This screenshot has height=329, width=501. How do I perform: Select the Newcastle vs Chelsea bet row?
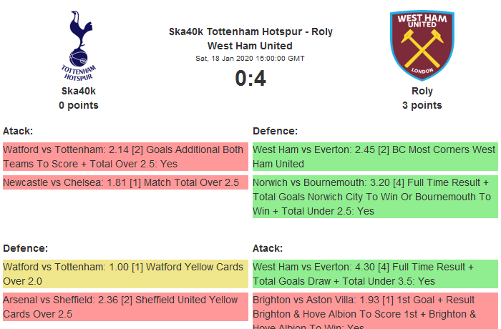point(125,182)
